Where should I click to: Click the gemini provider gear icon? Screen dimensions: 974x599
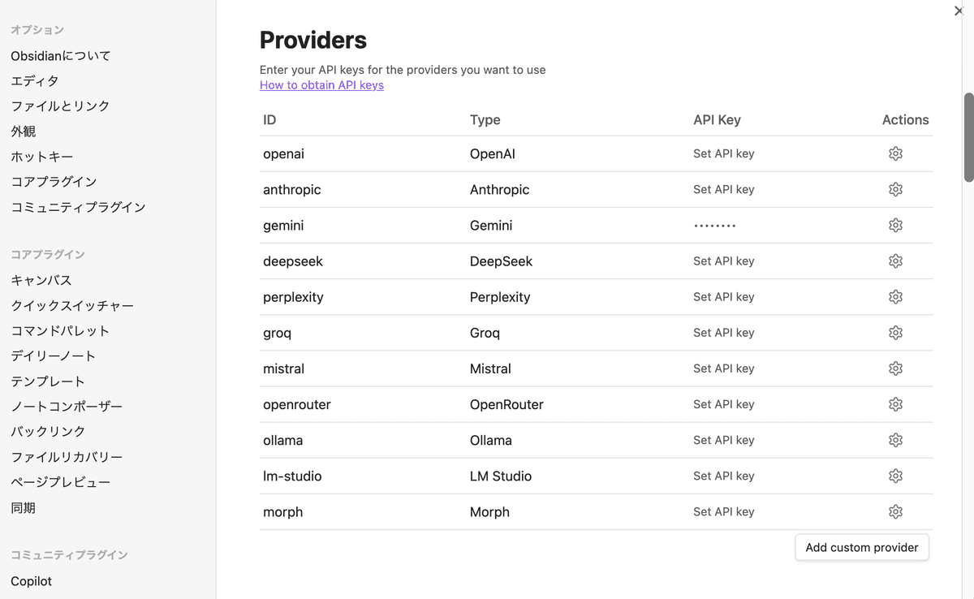(x=895, y=226)
